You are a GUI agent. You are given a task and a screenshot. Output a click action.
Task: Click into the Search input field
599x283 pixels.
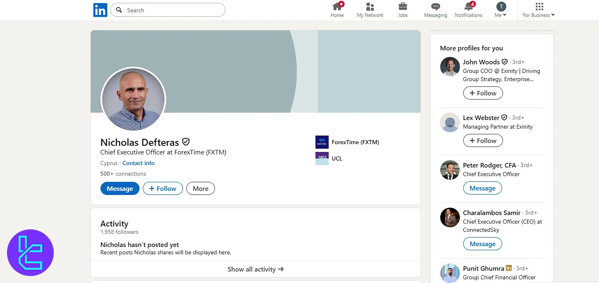pos(172,10)
